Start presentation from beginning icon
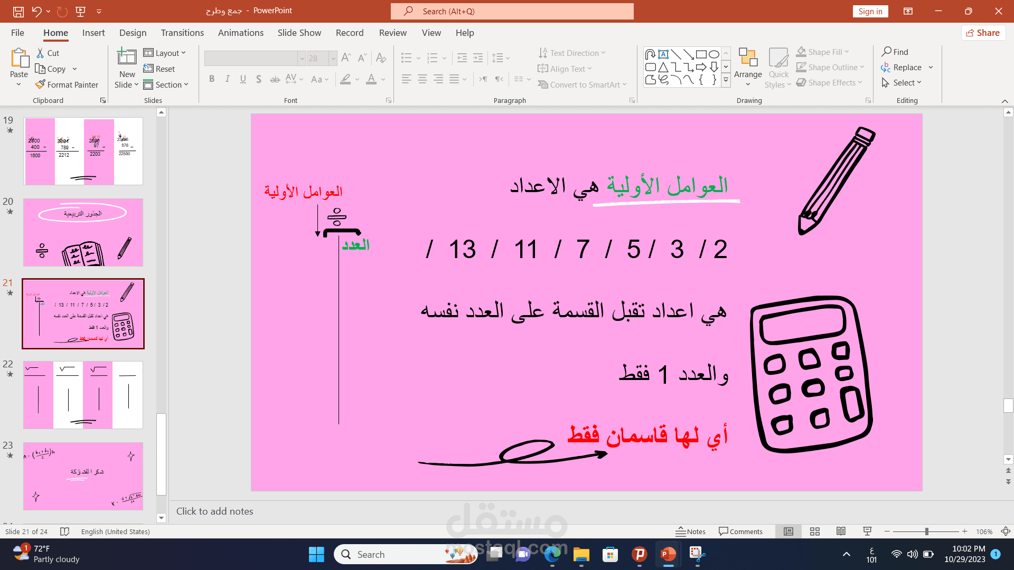The height and width of the screenshot is (570, 1014). pyautogui.click(x=81, y=11)
